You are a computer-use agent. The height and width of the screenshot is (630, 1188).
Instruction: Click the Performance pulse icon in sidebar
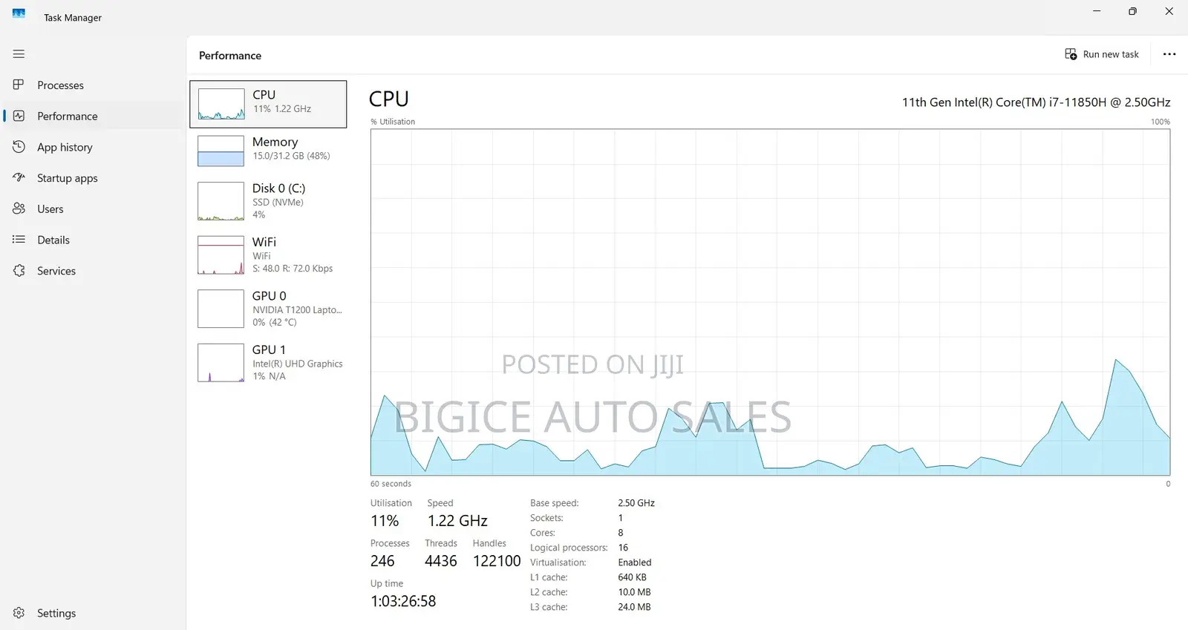point(19,116)
